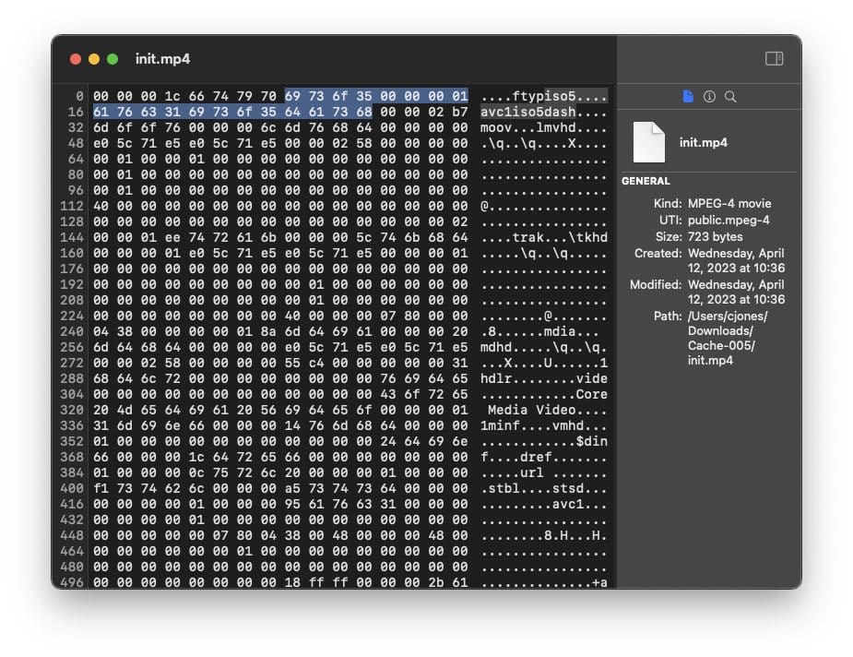
Task: Click line offset 144 in the gutter
Action: [72, 237]
